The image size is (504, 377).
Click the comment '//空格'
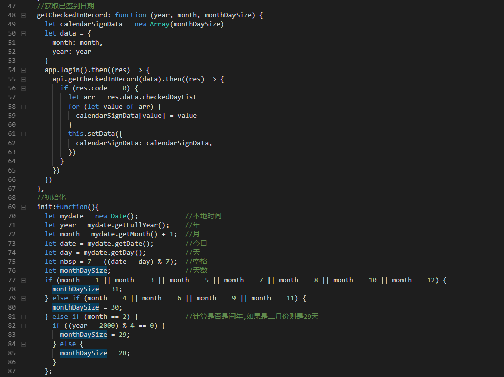[x=196, y=262]
